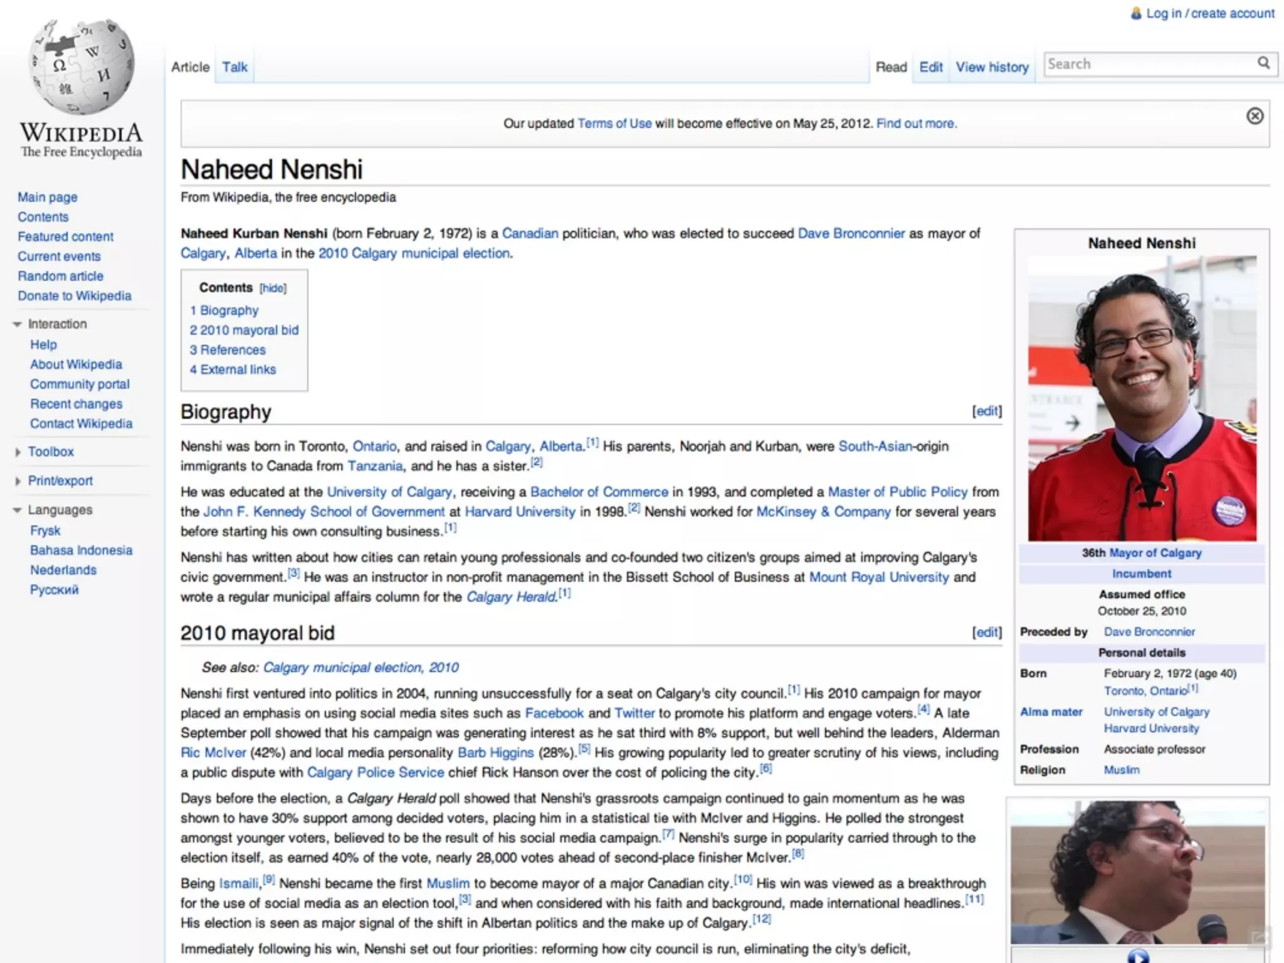Dismiss the Terms of Use banner
This screenshot has width=1284, height=963.
pyautogui.click(x=1255, y=116)
